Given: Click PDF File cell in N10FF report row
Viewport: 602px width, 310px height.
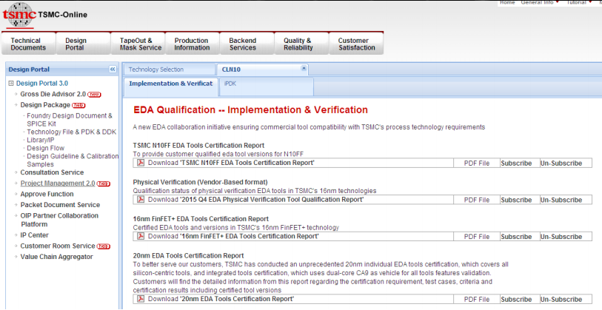Looking at the screenshot, I should 476,163.
